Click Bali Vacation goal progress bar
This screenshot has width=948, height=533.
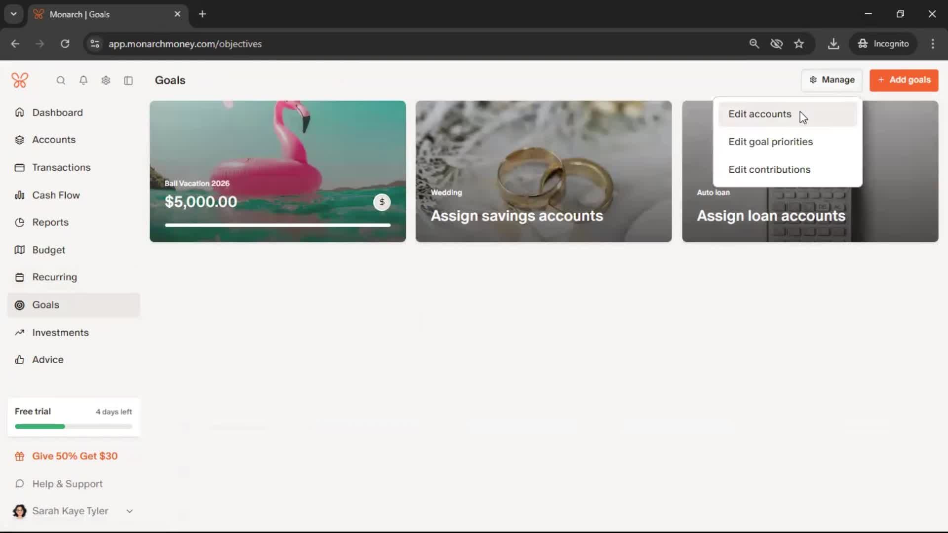(277, 225)
